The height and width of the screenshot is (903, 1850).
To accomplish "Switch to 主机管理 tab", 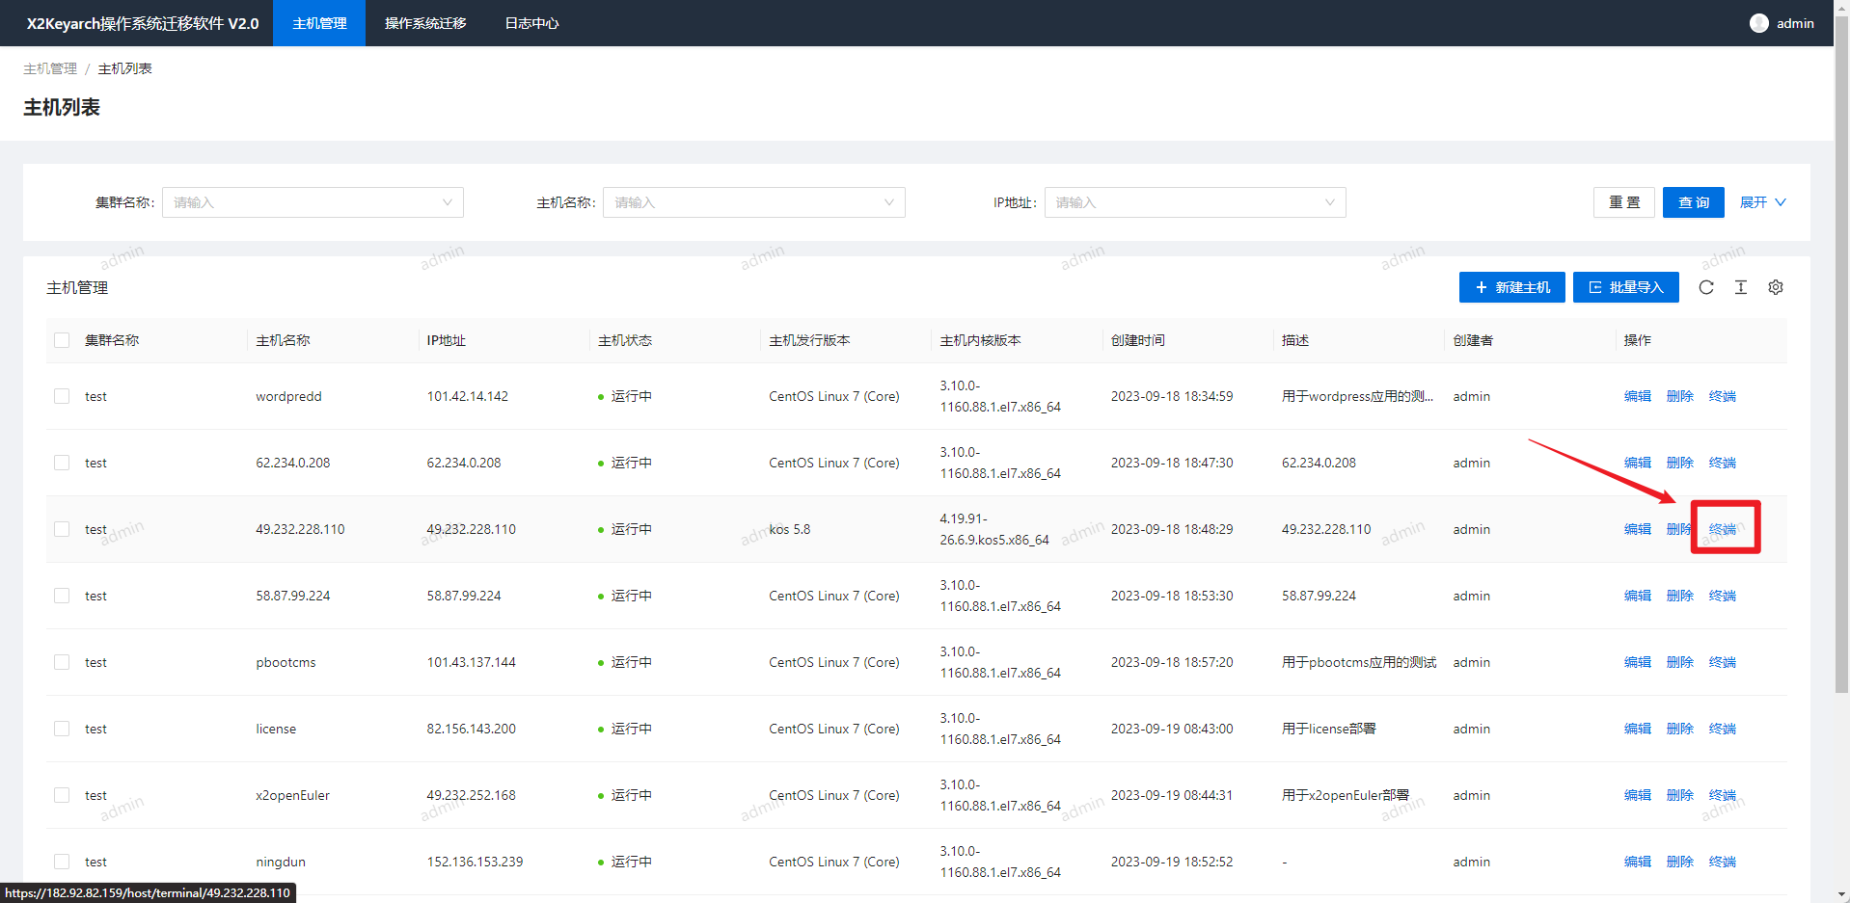I will click(319, 23).
